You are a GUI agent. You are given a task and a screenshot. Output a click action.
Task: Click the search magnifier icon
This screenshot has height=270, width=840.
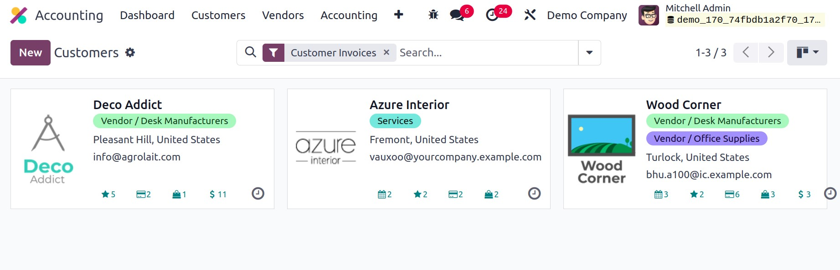tap(250, 52)
